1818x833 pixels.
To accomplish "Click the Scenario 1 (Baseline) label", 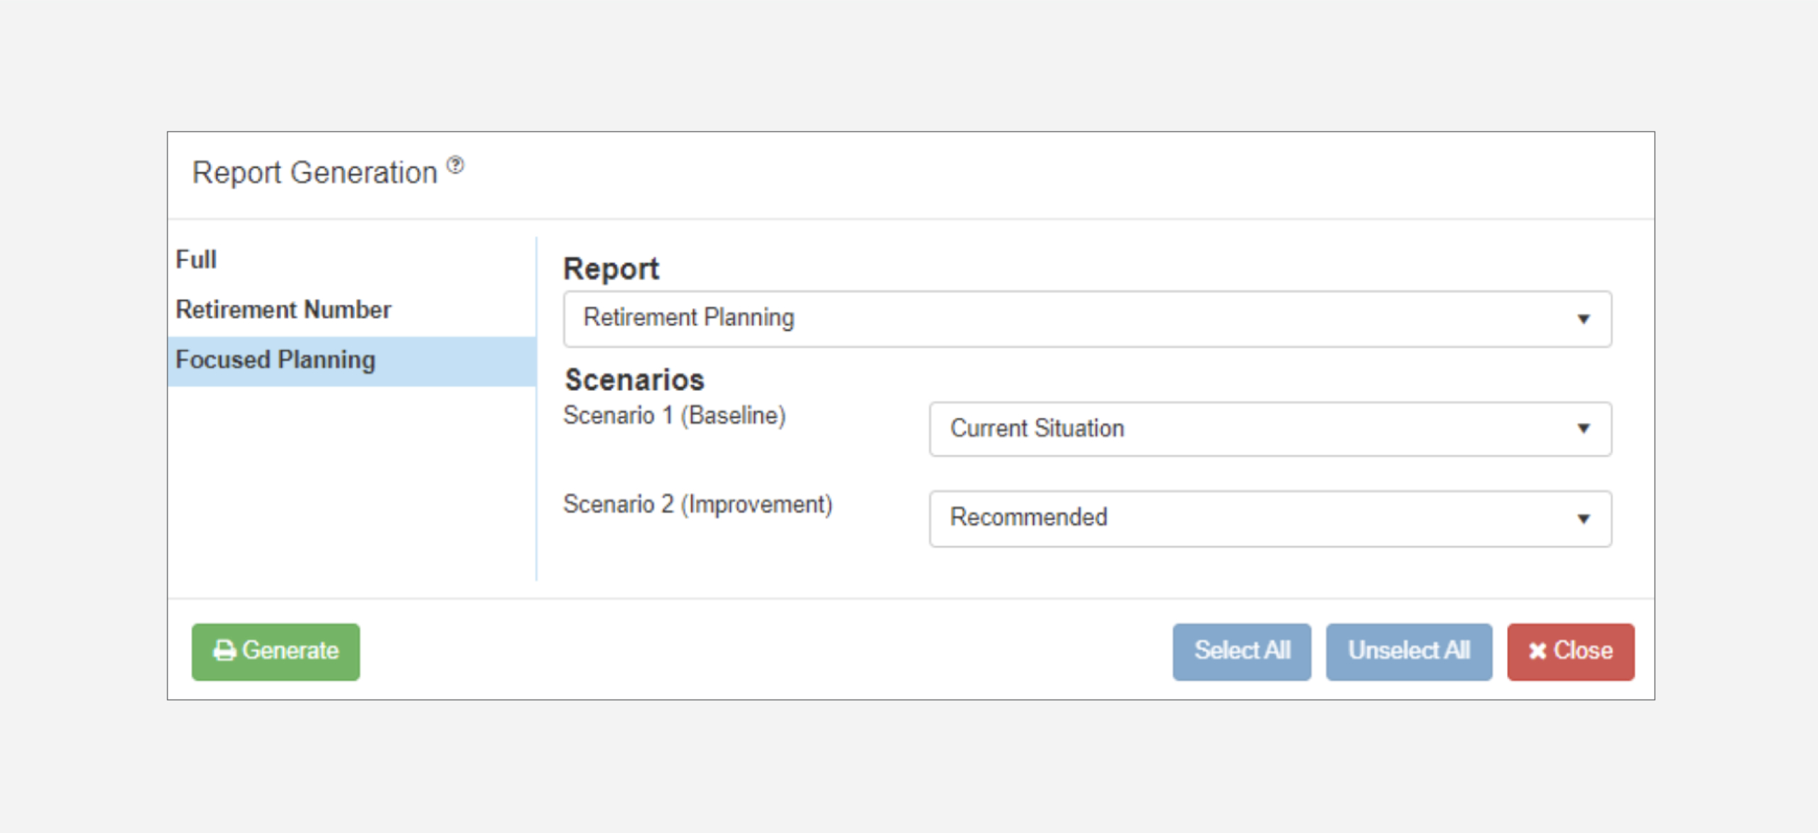I will 674,415.
